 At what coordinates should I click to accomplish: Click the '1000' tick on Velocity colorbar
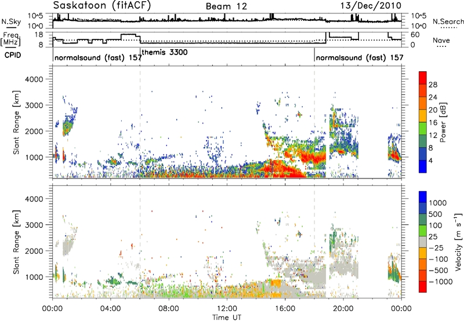click(438, 203)
